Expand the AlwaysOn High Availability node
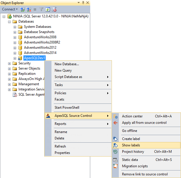 [9, 79]
